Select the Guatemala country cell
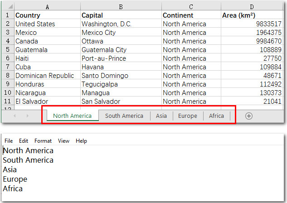Image resolution: width=287 pixels, height=203 pixels. [x=47, y=49]
